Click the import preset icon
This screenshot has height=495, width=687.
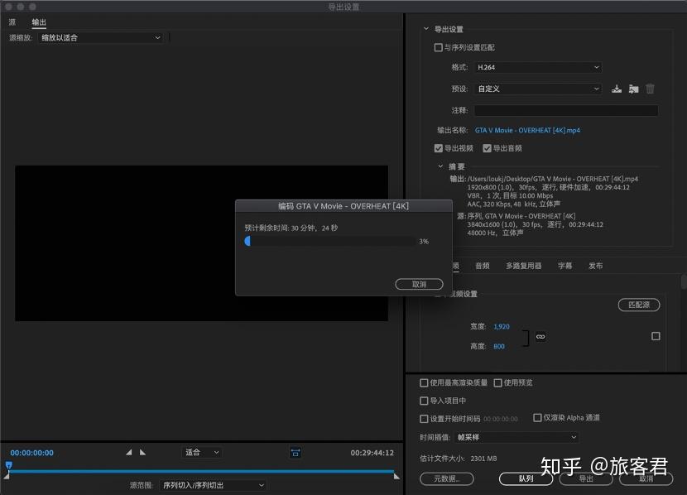click(633, 89)
